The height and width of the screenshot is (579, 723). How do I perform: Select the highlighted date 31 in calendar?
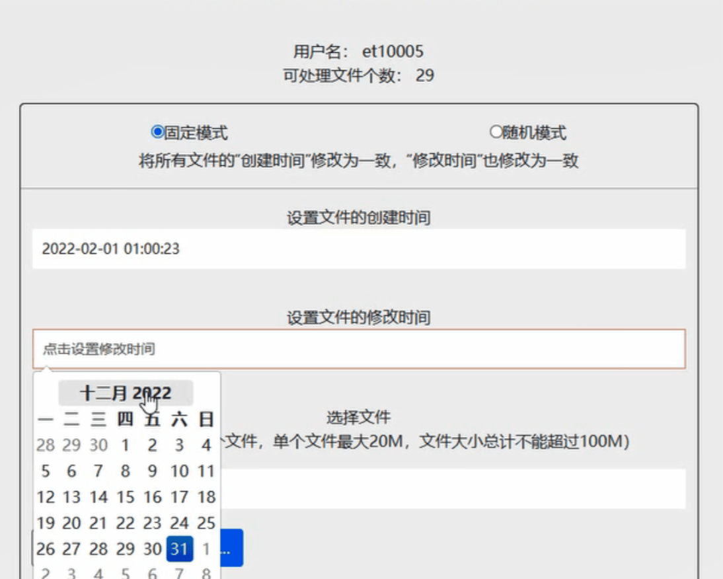tap(179, 549)
